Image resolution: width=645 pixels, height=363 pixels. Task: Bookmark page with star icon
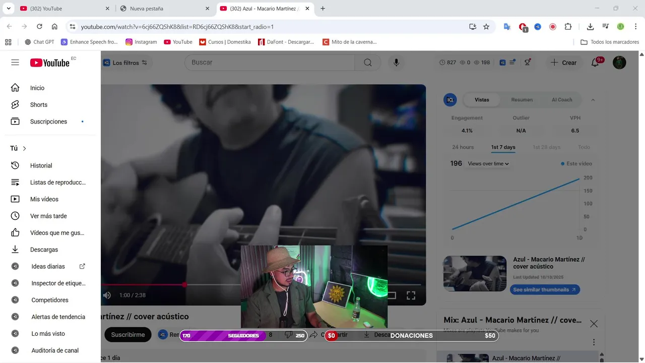coord(486,27)
